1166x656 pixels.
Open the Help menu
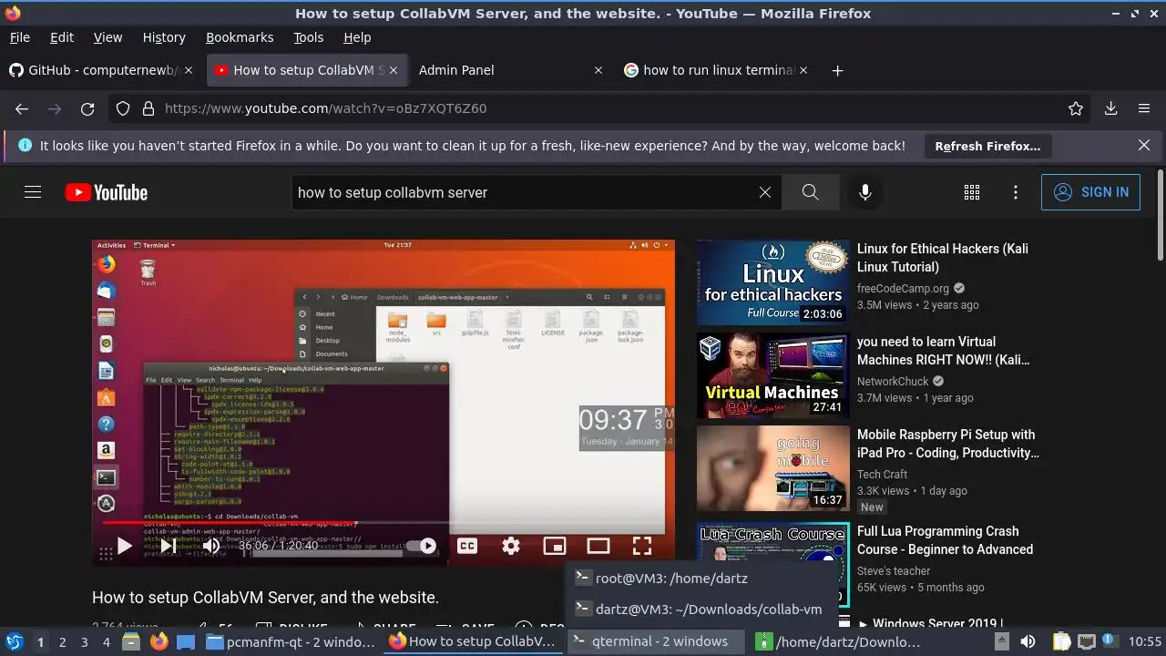pos(357,37)
